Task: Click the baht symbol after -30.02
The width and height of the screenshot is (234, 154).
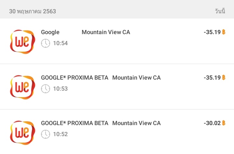Action: click(x=224, y=123)
